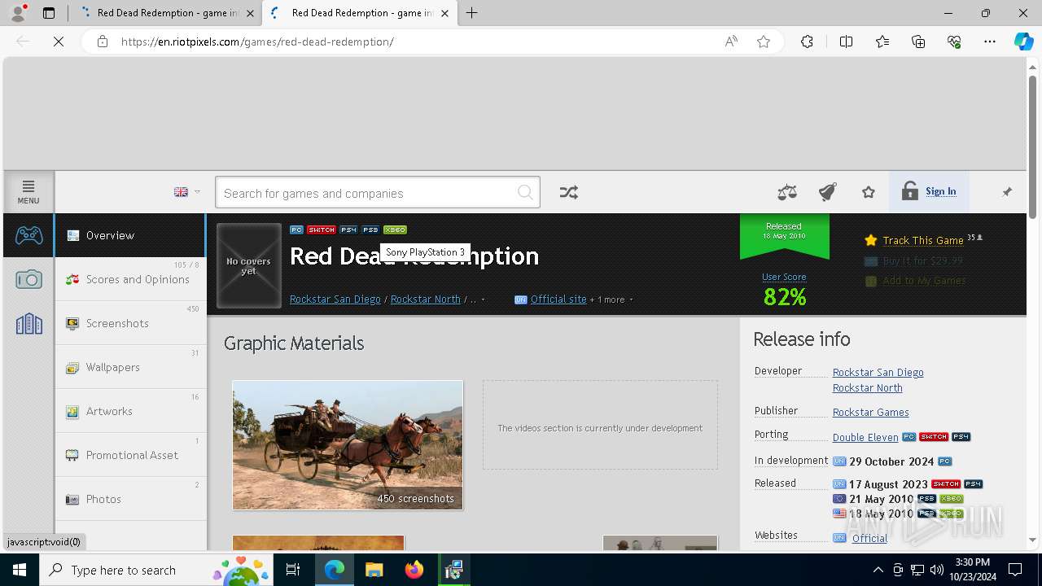Stop page loading in browser toolbar
Image resolution: width=1042 pixels, height=586 pixels.
pos(59,42)
